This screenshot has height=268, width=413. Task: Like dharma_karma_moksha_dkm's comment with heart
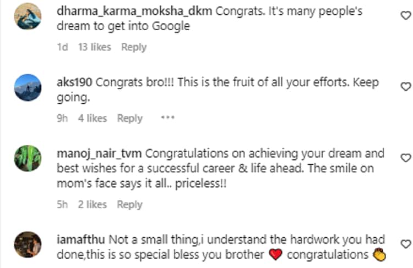tap(405, 16)
